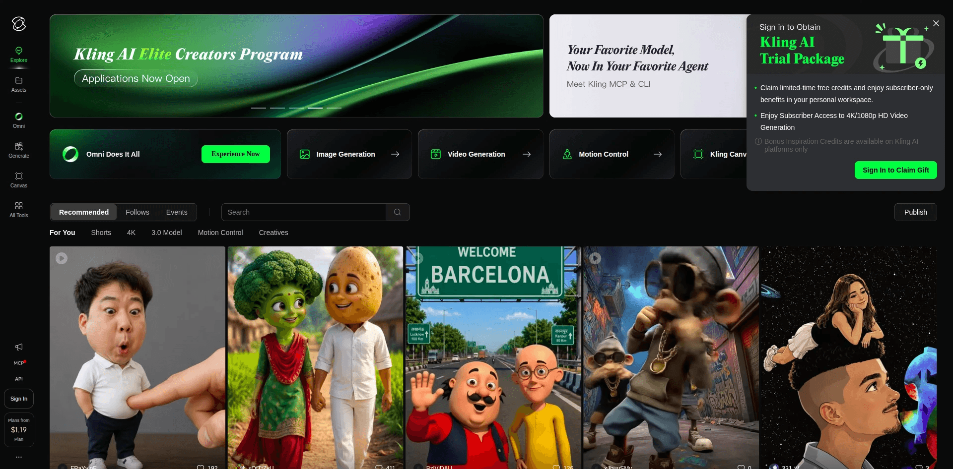Screen dimensions: 953x469
Task: Open the space girl illustration post
Action: tap(849, 357)
